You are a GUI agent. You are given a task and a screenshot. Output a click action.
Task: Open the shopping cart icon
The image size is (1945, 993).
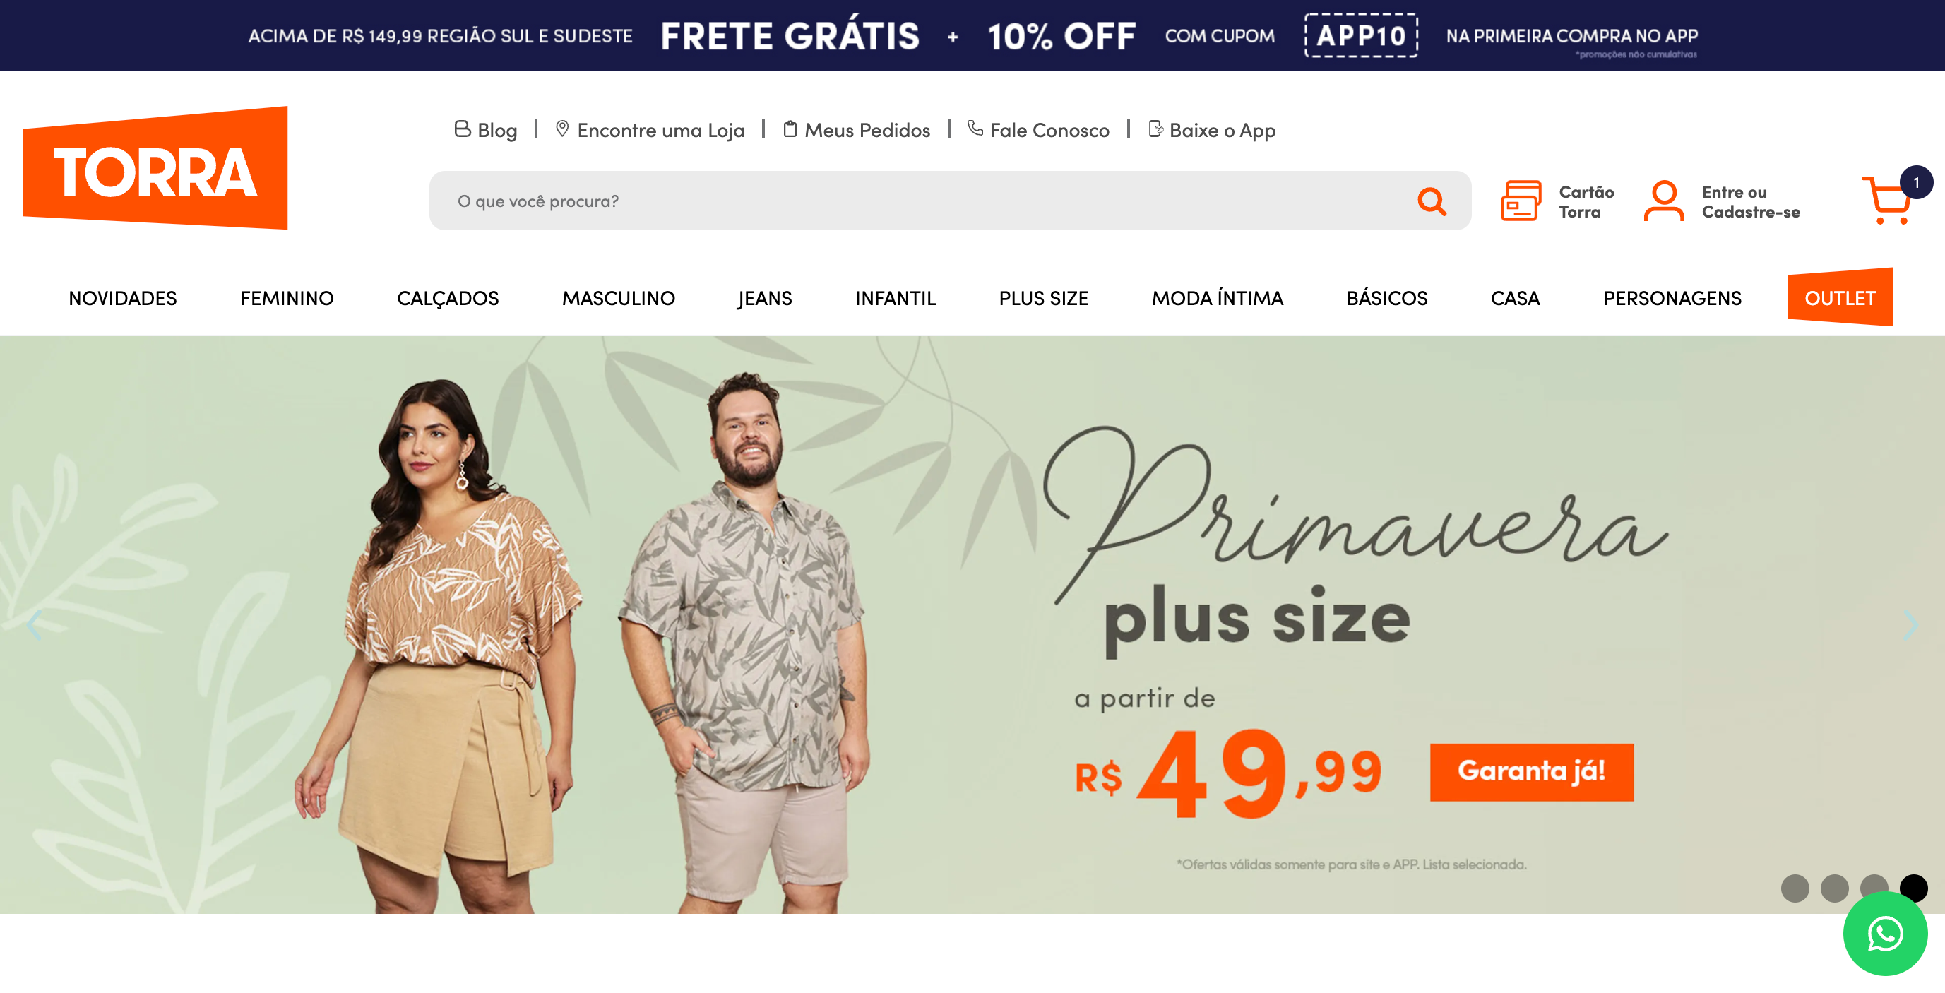coord(1889,199)
